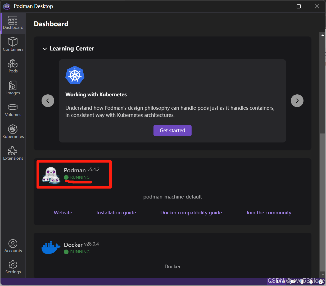
Task: Open the Extensions page
Action: point(13,153)
